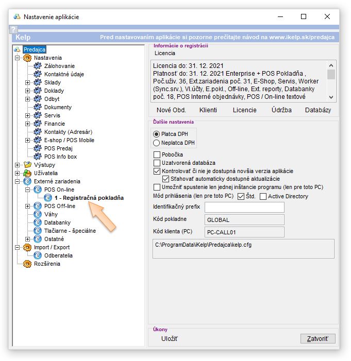Click the gear icon next to POS Info box
This screenshot has height=361, width=351.
click(37, 157)
